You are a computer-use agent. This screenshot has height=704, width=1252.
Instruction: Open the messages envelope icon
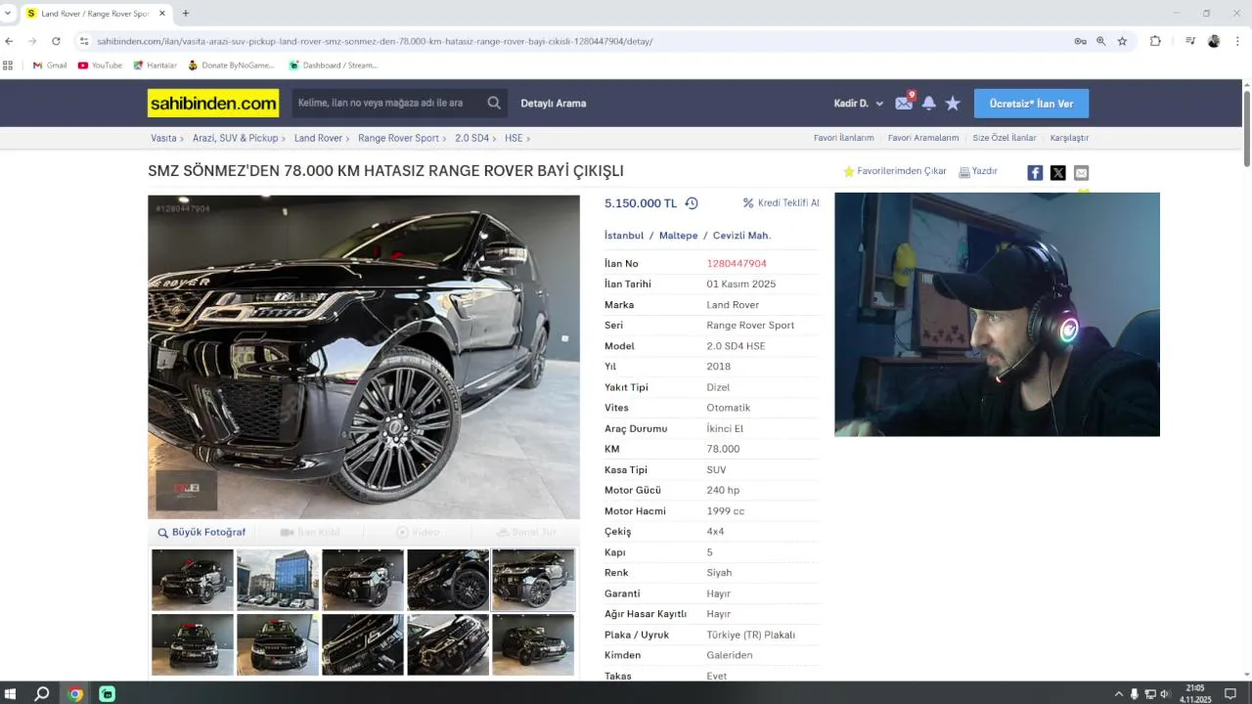coord(904,103)
